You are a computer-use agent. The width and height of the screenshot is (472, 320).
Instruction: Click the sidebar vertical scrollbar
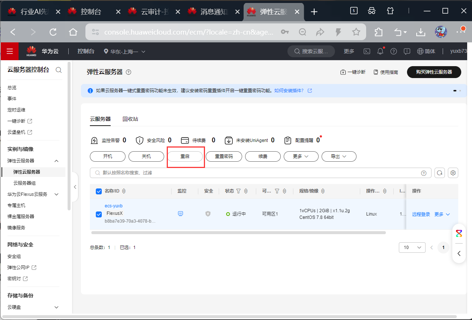tap(69, 136)
